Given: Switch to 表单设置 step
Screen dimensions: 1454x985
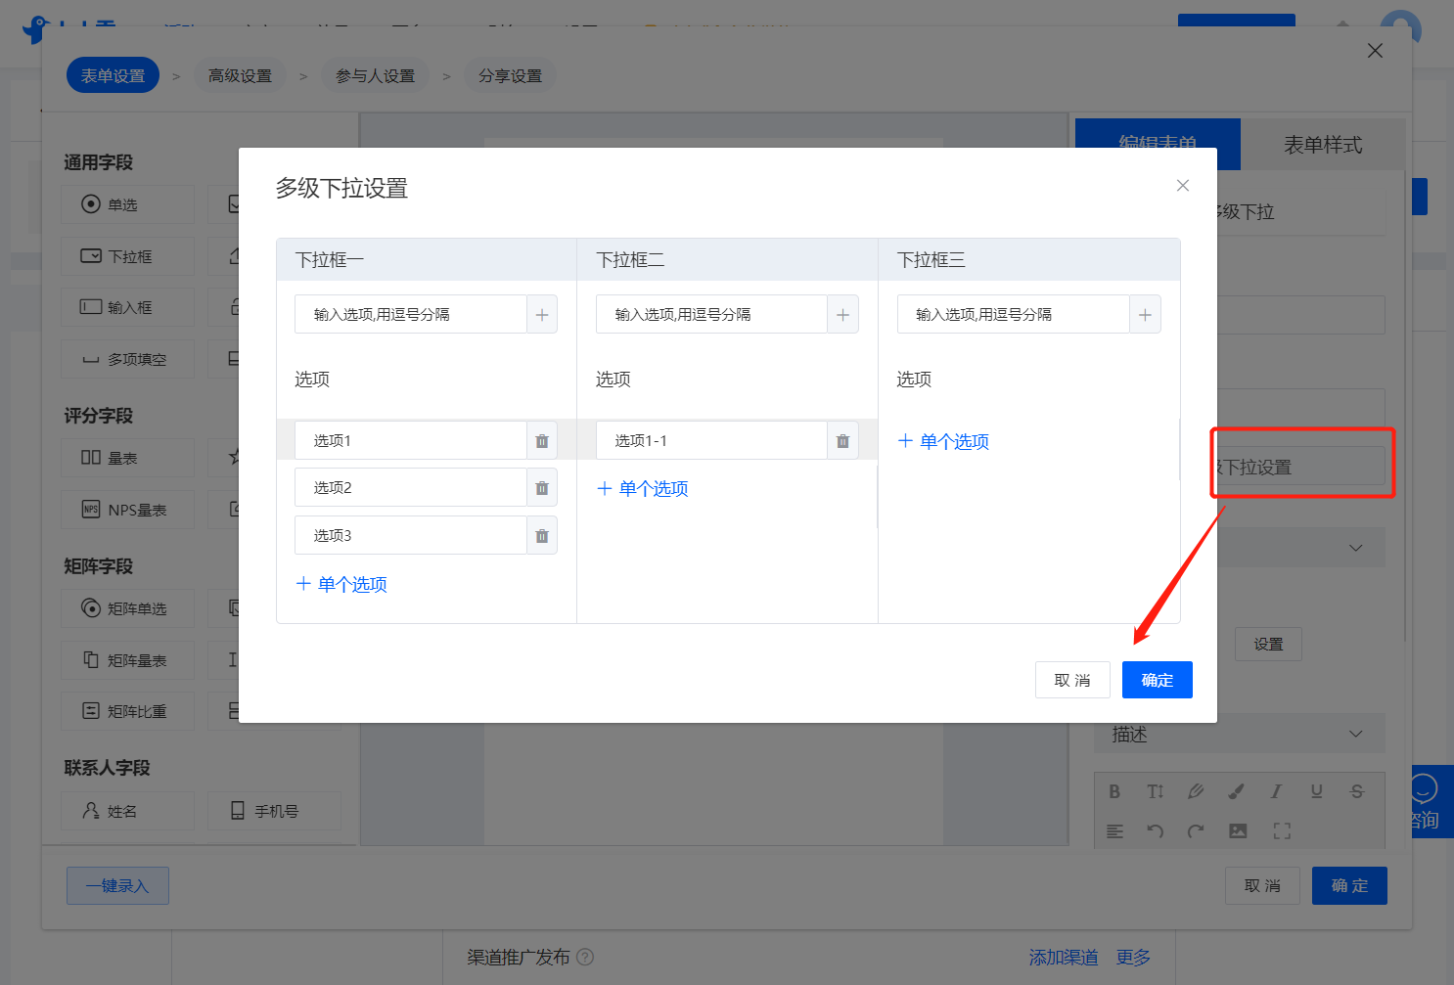Looking at the screenshot, I should pyautogui.click(x=113, y=75).
